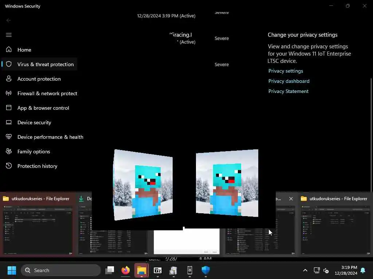Open App & browser control page
Image resolution: width=373 pixels, height=279 pixels.
(x=43, y=108)
